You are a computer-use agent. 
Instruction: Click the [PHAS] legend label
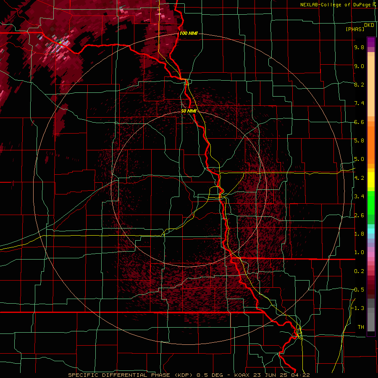point(355,29)
